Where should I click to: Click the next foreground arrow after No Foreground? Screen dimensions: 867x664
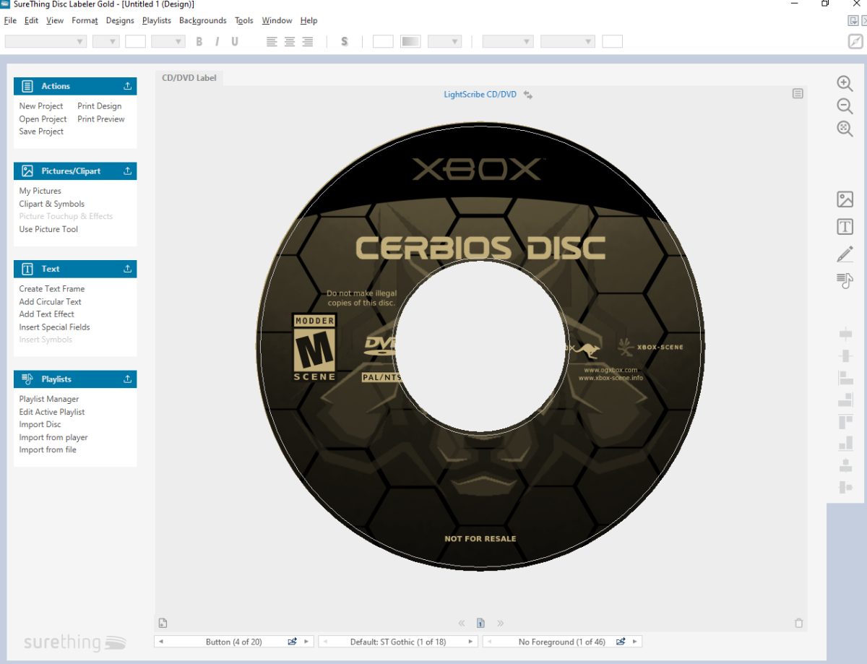tap(635, 642)
